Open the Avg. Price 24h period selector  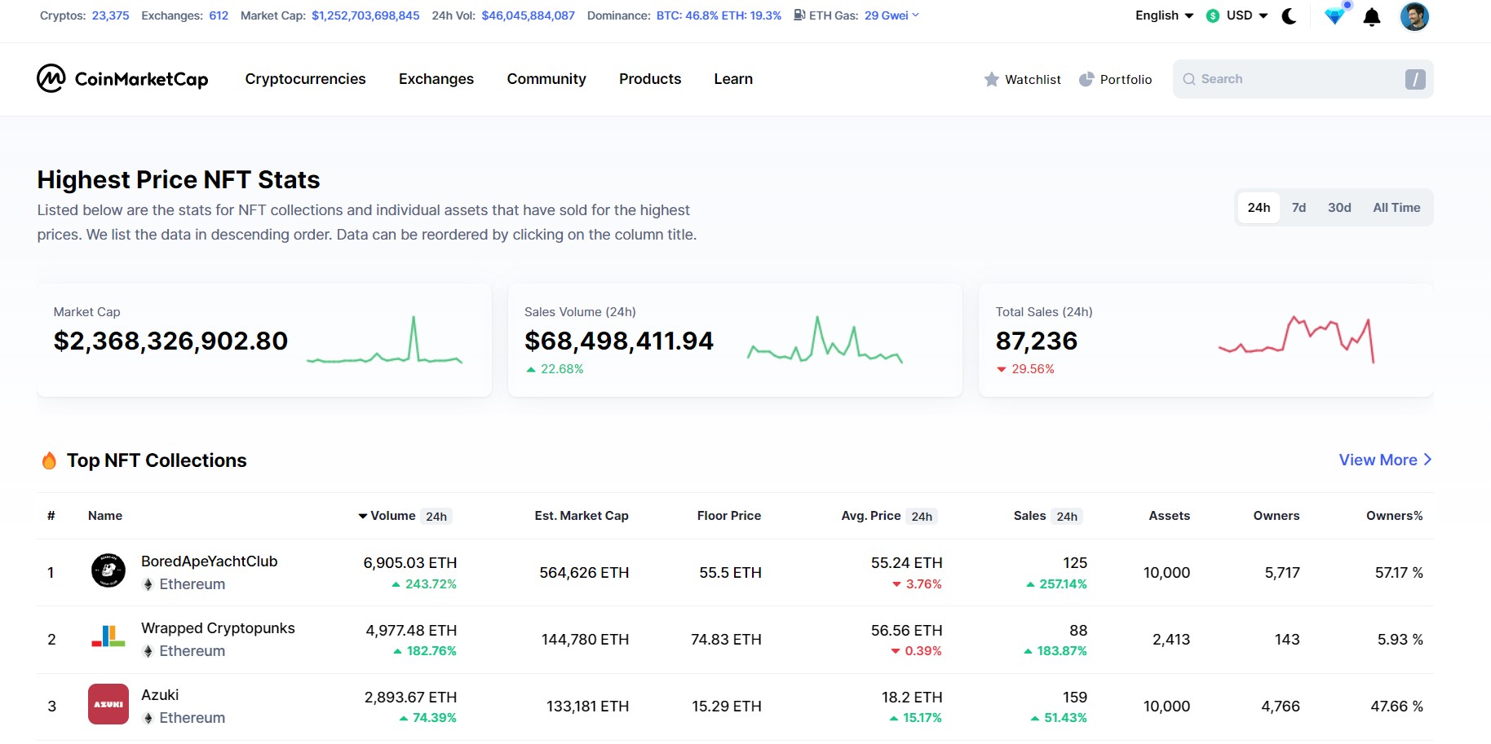pos(922,517)
